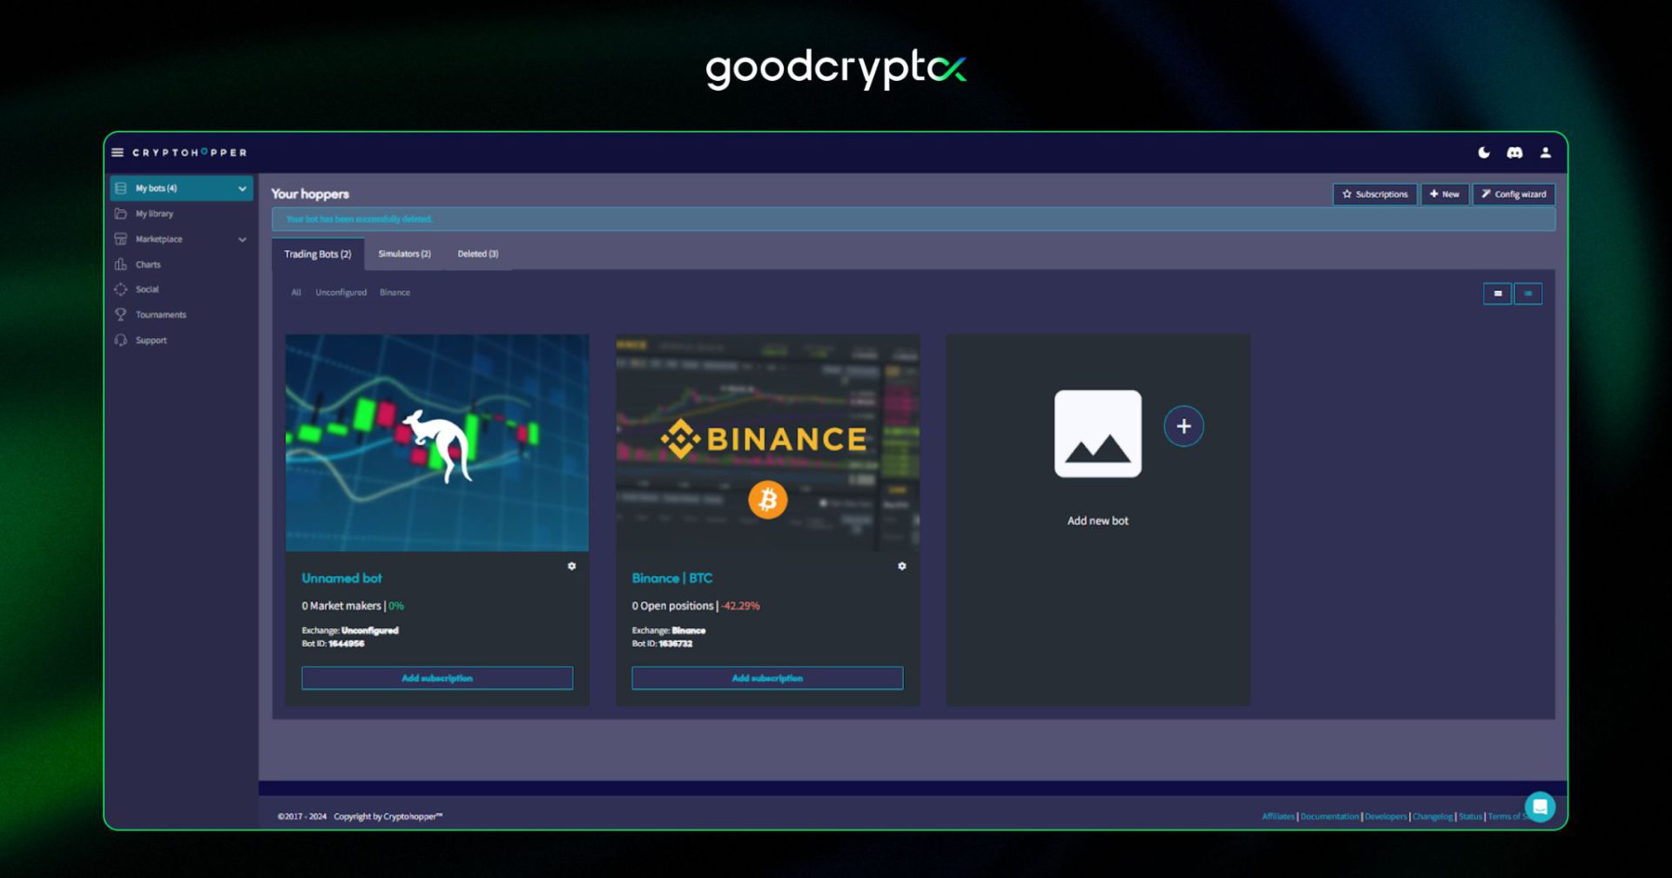Add subscription to Unnamed bot
Screen dimensions: 1672x878
437,679
